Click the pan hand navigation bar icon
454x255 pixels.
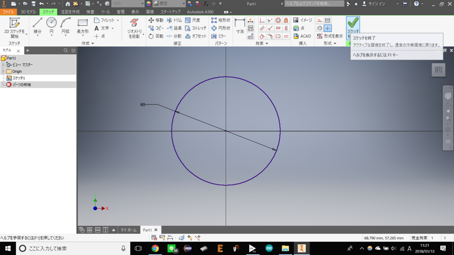coord(448,110)
